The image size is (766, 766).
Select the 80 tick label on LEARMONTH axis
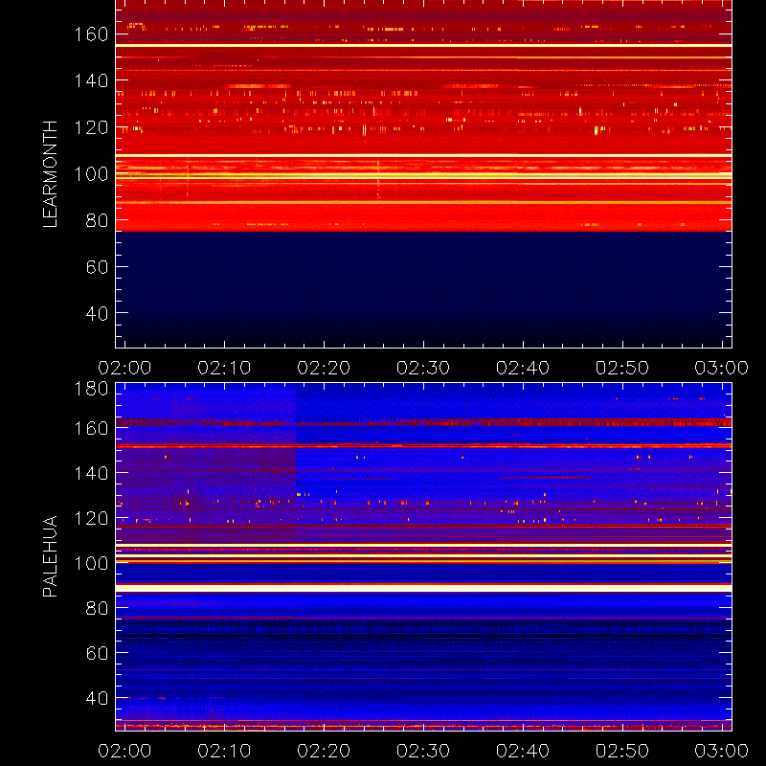tap(97, 220)
